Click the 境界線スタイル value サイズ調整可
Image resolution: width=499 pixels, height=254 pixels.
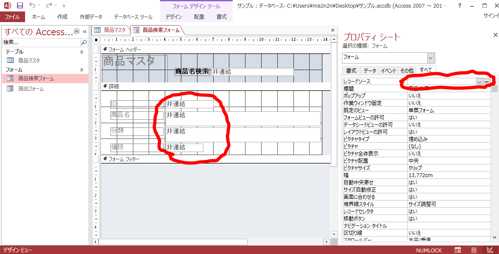point(449,204)
